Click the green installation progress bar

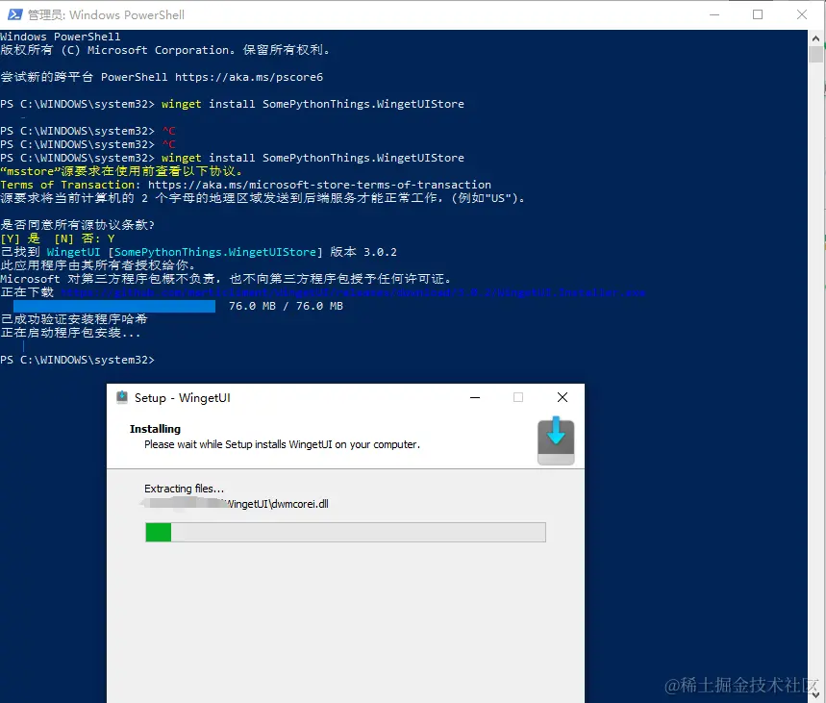click(x=345, y=532)
